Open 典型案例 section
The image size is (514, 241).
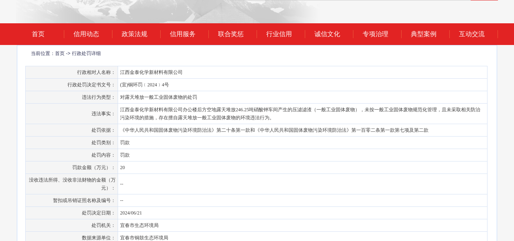click(424, 34)
